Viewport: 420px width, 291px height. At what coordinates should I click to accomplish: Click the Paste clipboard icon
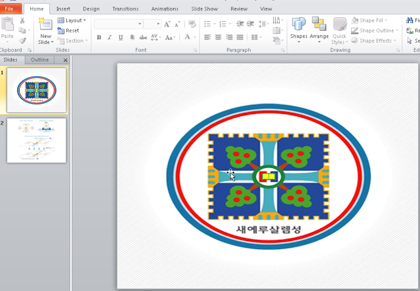pyautogui.click(x=7, y=24)
